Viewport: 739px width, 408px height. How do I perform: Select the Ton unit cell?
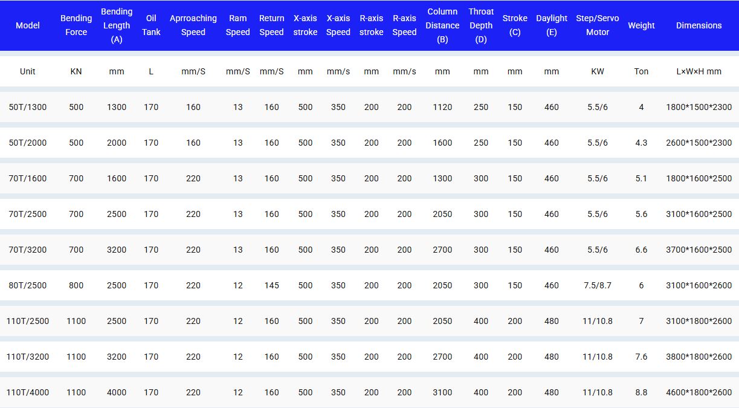pos(641,71)
